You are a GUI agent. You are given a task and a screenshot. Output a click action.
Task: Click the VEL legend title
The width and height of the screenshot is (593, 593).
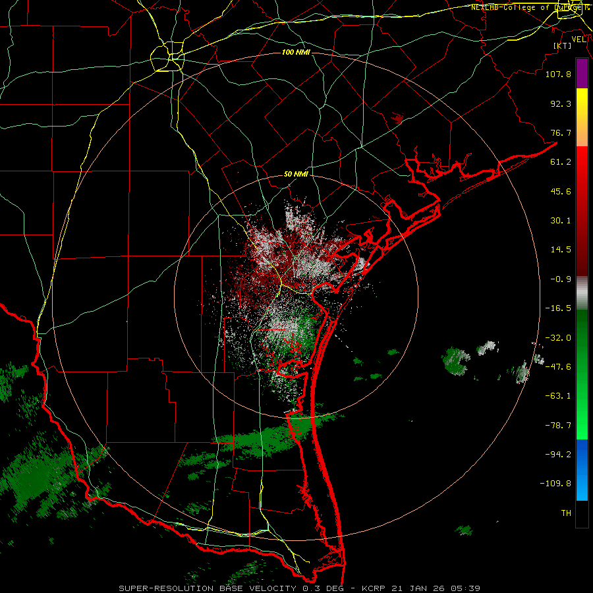tap(579, 39)
